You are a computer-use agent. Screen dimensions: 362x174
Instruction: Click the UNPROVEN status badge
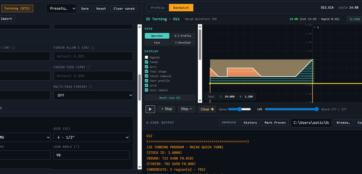pyautogui.click(x=229, y=123)
